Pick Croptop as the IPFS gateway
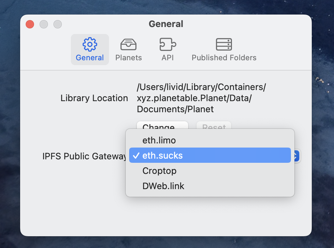334x248 pixels. [x=159, y=171]
